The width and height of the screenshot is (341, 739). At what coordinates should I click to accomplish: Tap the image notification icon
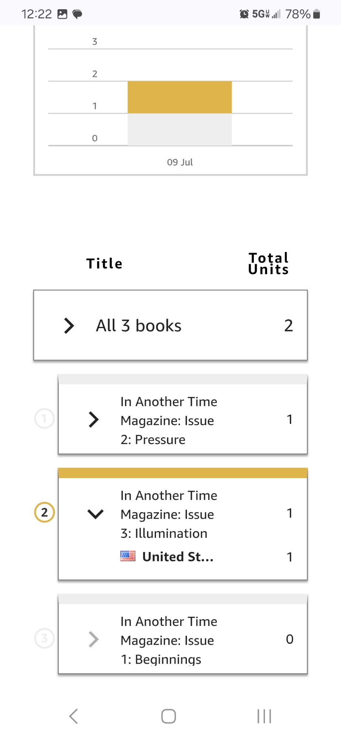coord(62,14)
